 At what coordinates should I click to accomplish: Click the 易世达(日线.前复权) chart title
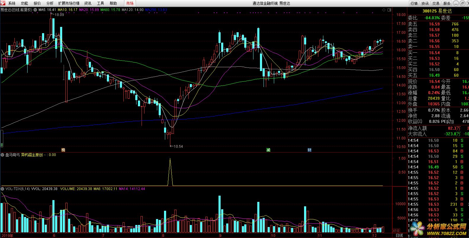coord(16,10)
